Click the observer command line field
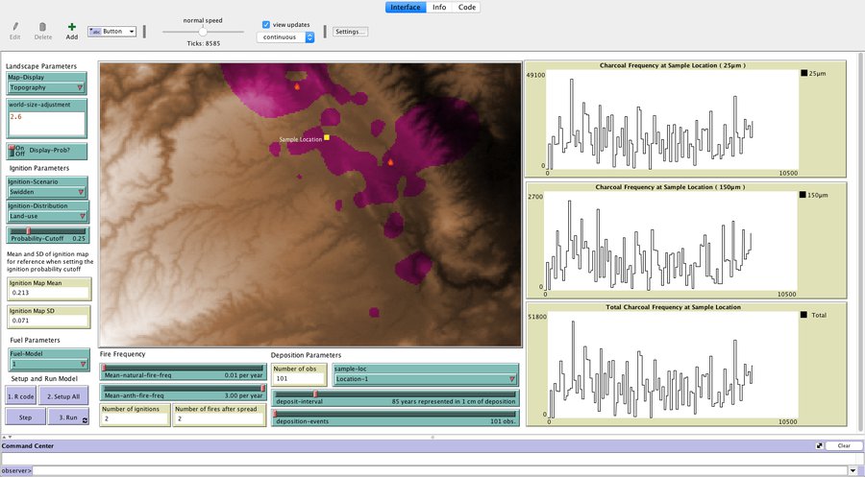Screen dimensions: 865x477 pyautogui.click(x=440, y=471)
